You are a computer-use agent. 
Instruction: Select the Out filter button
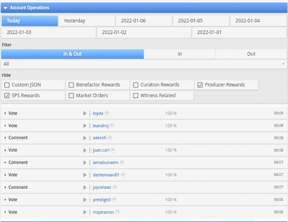click(x=251, y=54)
